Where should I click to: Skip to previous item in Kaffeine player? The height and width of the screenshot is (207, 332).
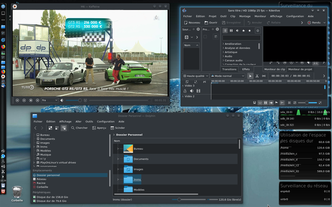[17, 100]
